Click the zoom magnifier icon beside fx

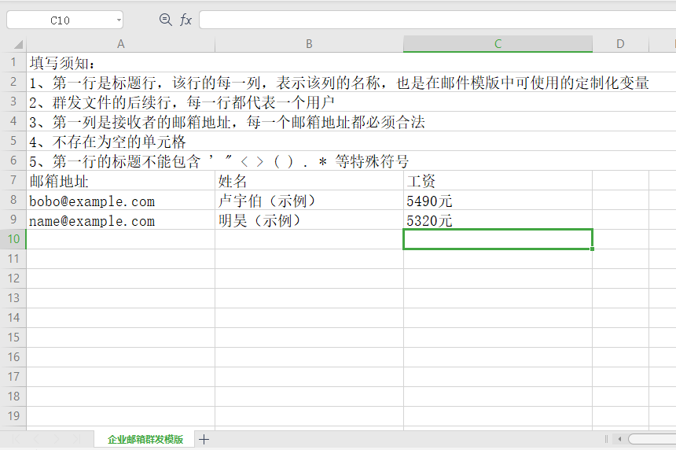(x=165, y=20)
